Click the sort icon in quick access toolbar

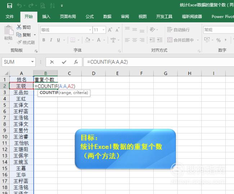(x=52, y=6)
